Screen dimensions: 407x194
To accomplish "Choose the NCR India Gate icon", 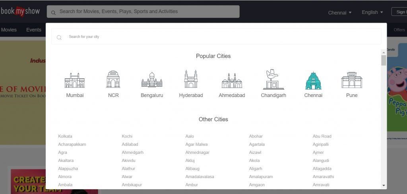I will [113, 79].
